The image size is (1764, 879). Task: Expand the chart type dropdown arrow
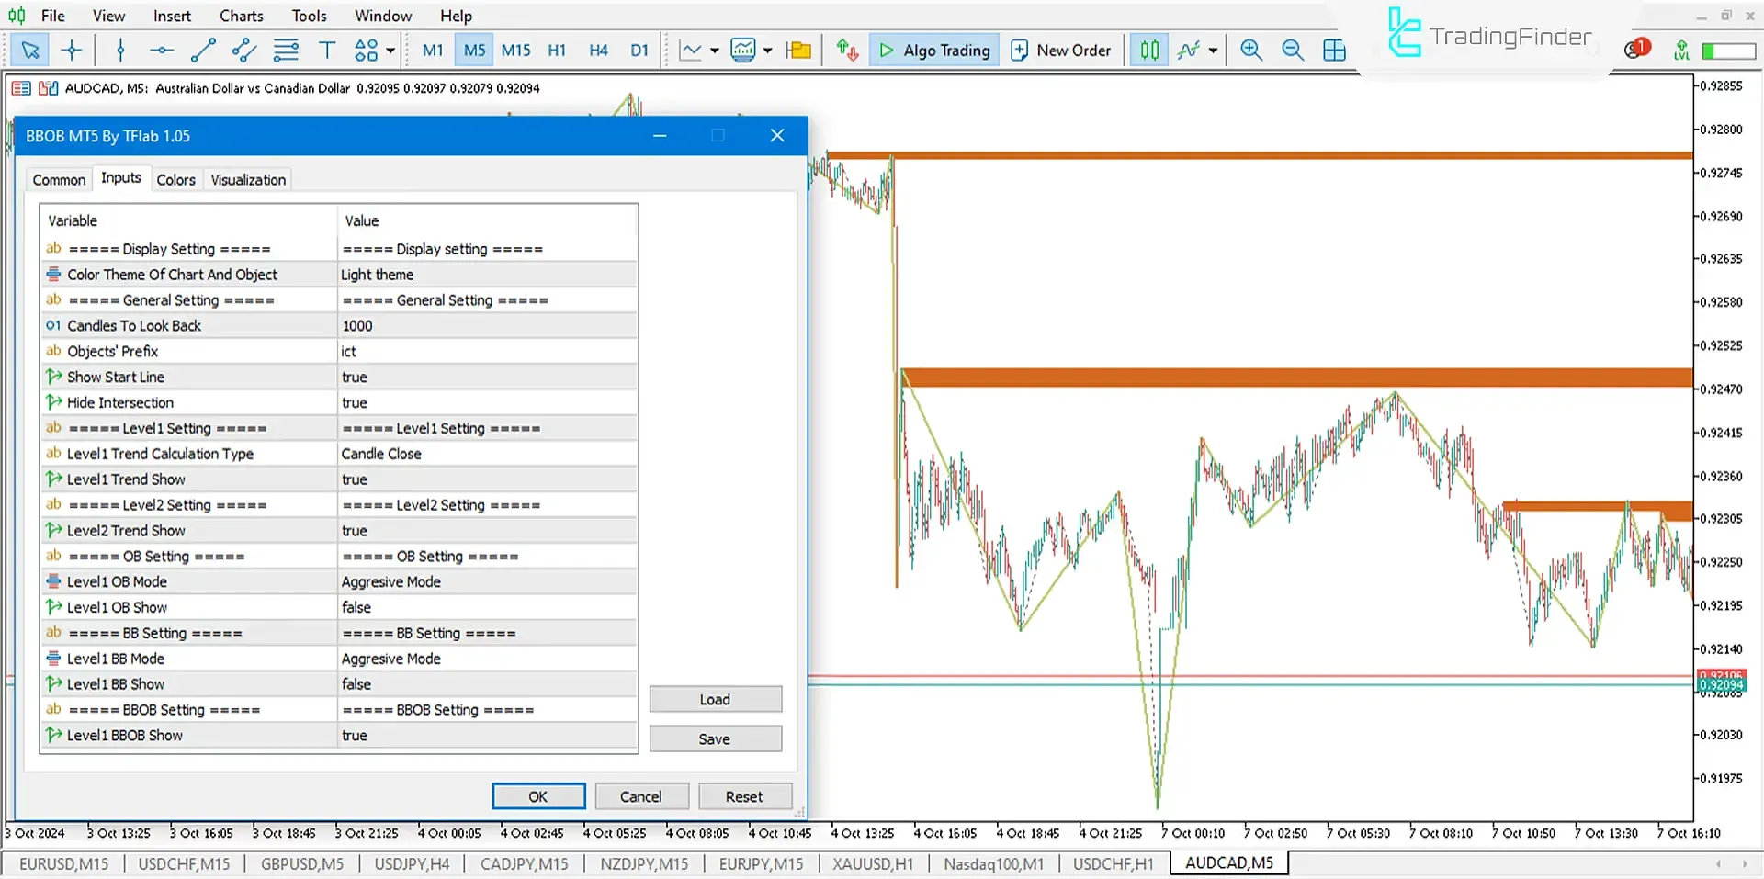tap(713, 50)
